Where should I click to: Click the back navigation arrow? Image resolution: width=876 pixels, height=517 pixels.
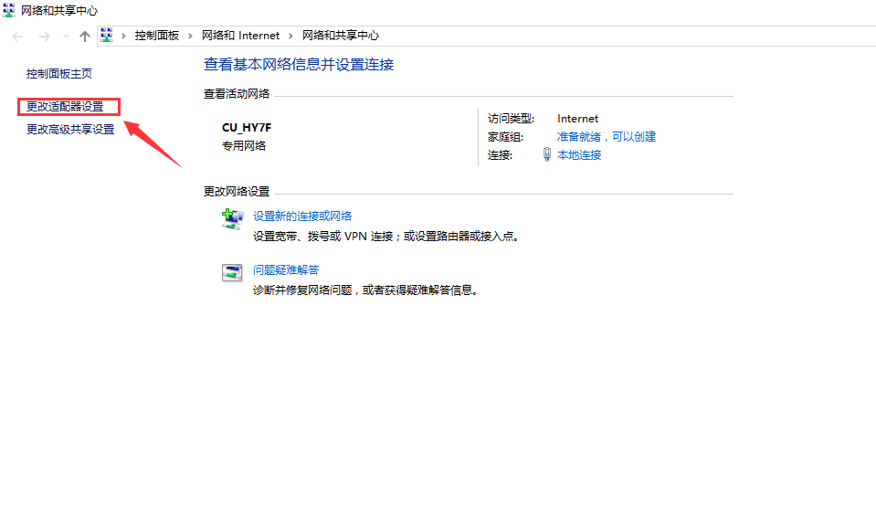17,37
